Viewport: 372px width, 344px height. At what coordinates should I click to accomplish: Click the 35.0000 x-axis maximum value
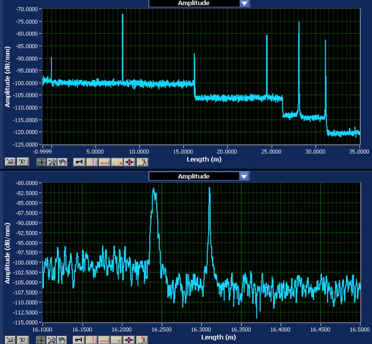point(359,152)
